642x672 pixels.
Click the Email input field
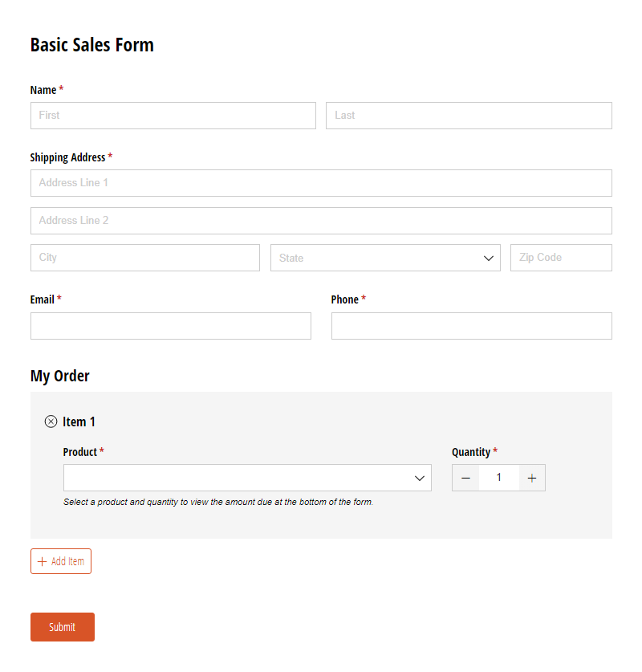coord(170,326)
